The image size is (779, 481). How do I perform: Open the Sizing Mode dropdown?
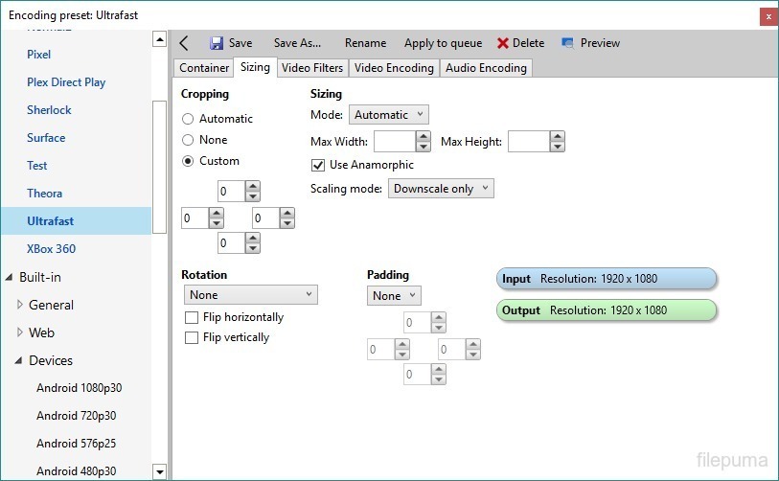click(x=388, y=115)
